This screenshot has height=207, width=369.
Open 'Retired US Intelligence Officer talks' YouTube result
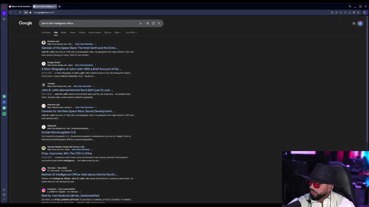pos(80,175)
